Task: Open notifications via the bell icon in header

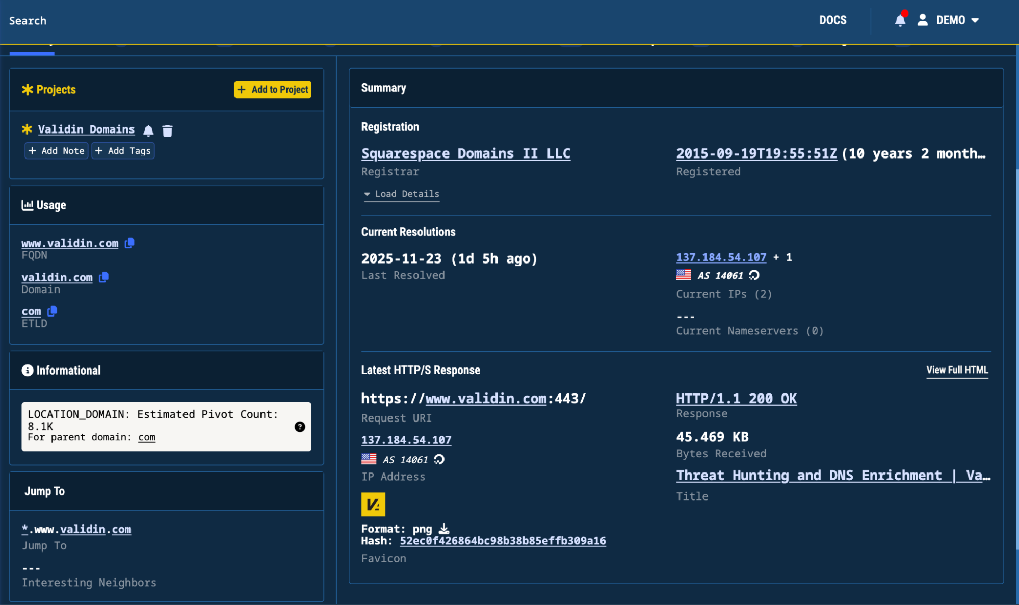Action: point(900,20)
